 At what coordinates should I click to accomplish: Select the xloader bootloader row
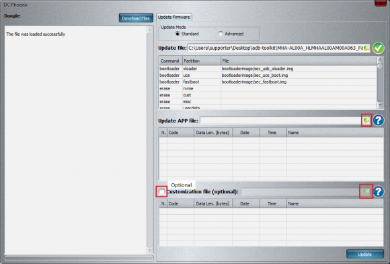pos(268,69)
